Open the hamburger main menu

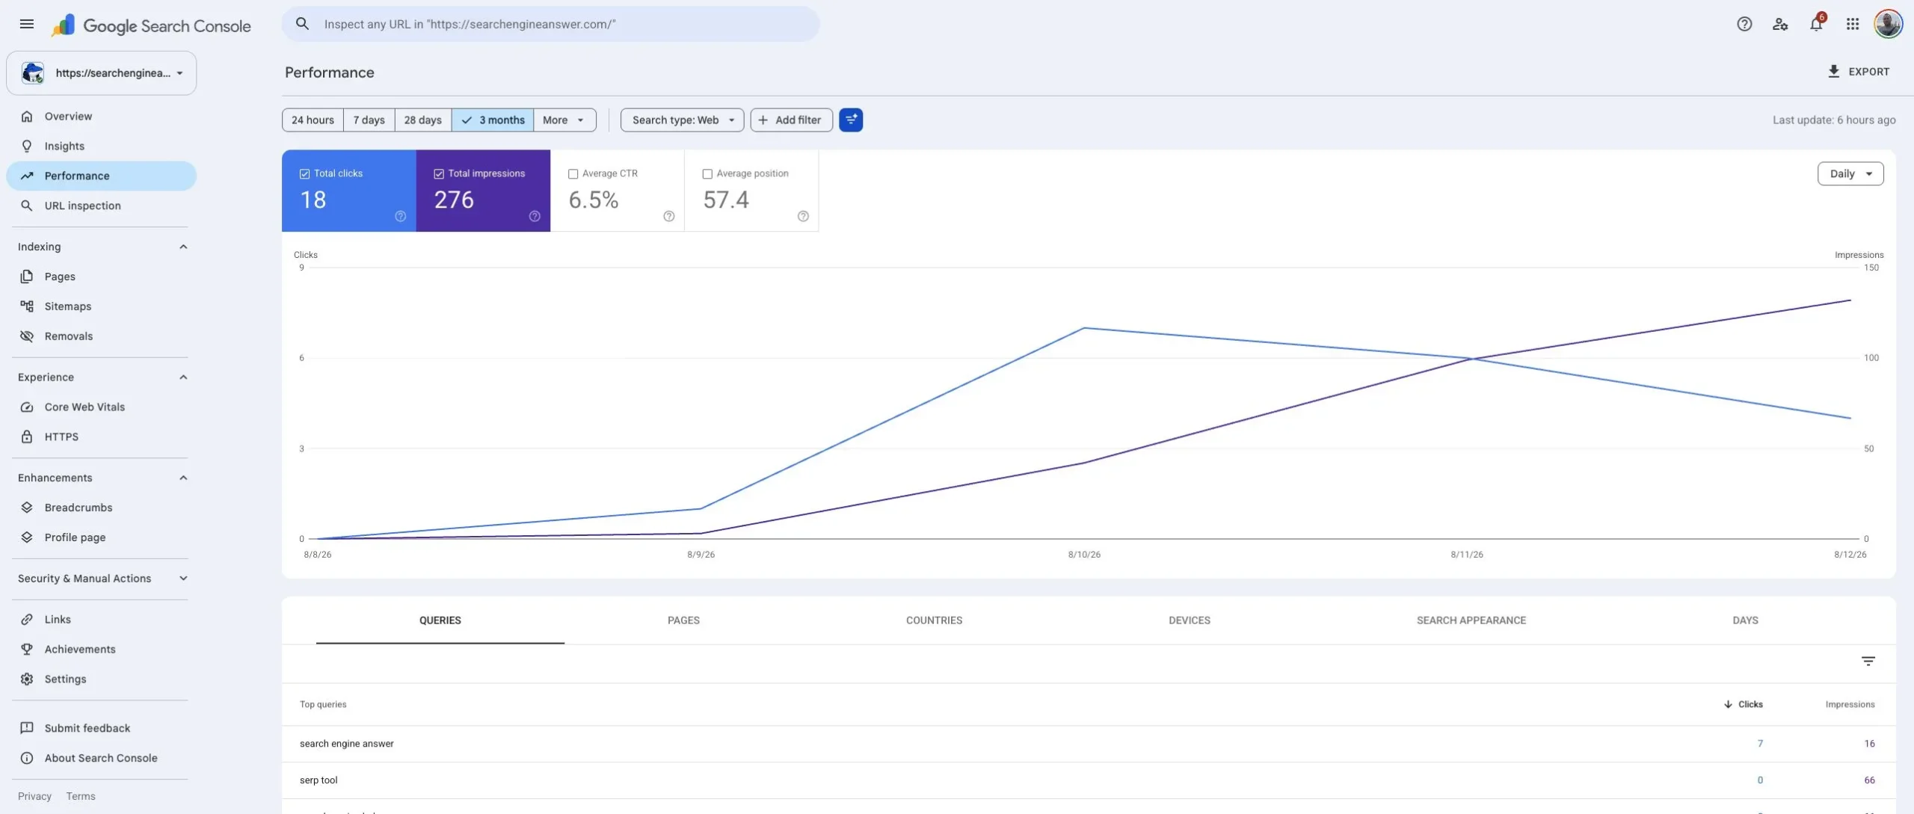[27, 24]
